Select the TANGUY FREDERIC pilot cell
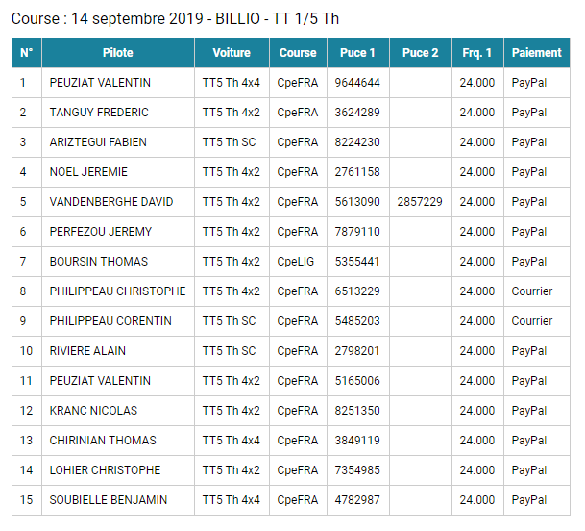 pyautogui.click(x=99, y=113)
